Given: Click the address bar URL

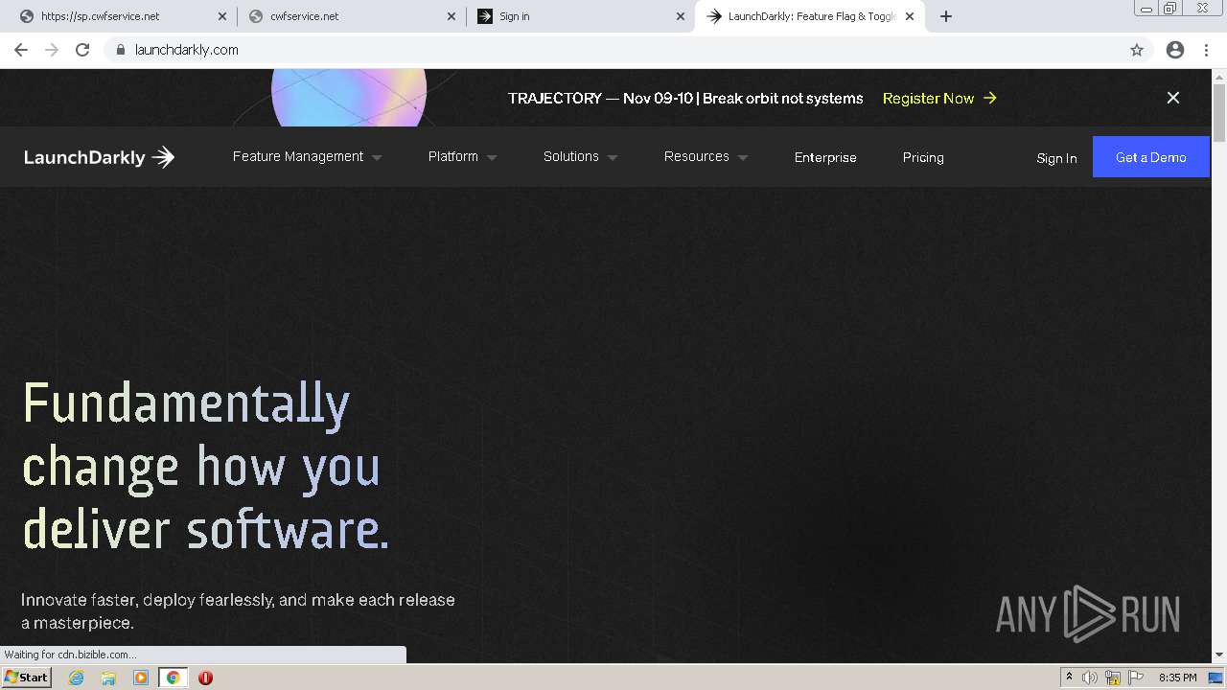Looking at the screenshot, I should pyautogui.click(x=187, y=50).
